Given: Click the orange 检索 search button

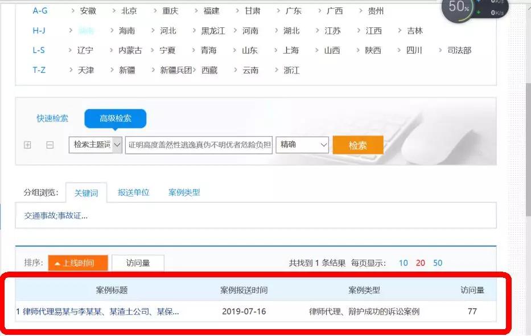Looking at the screenshot, I should (x=357, y=145).
